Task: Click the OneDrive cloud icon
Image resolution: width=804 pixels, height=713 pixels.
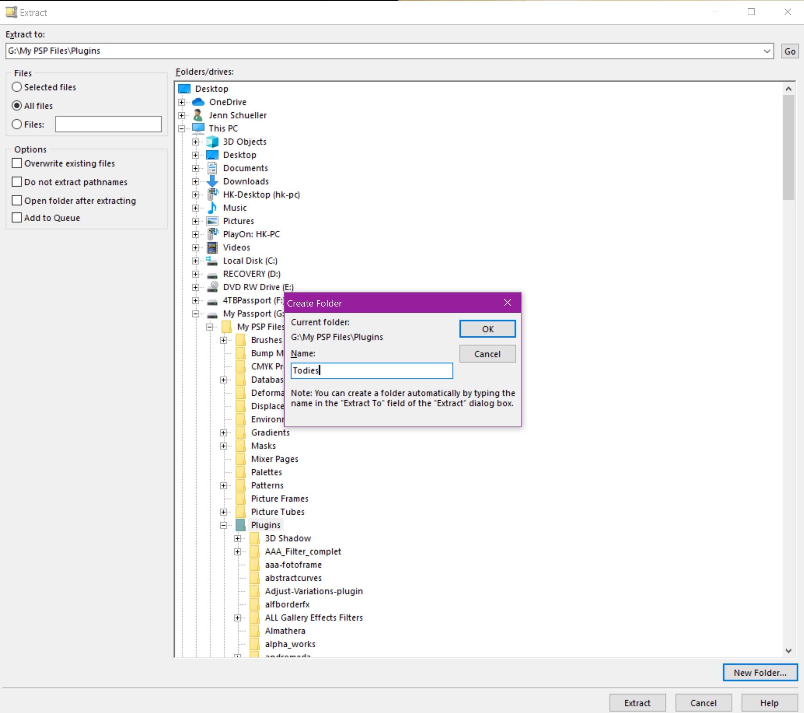Action: (198, 102)
